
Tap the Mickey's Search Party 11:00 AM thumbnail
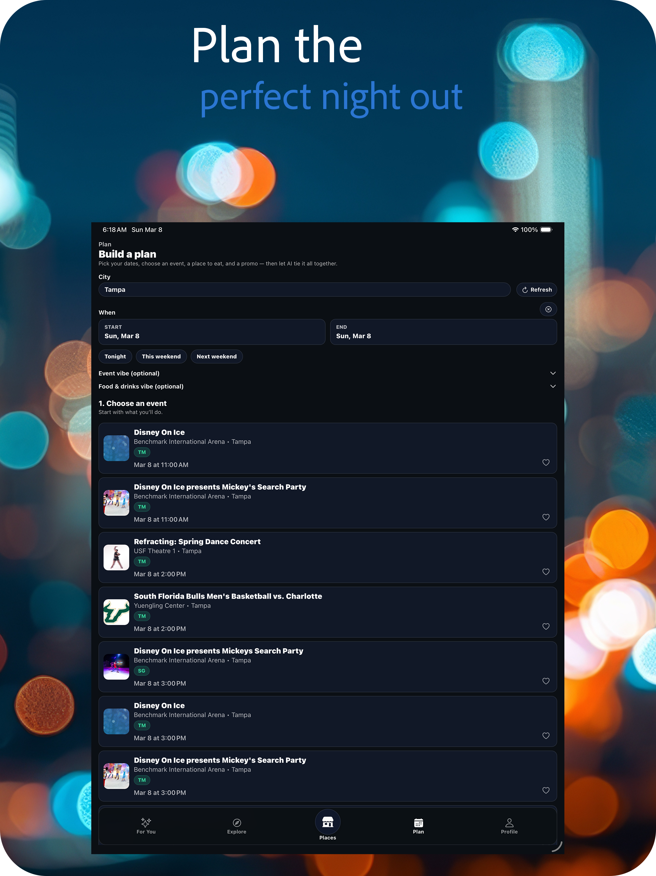tap(116, 503)
